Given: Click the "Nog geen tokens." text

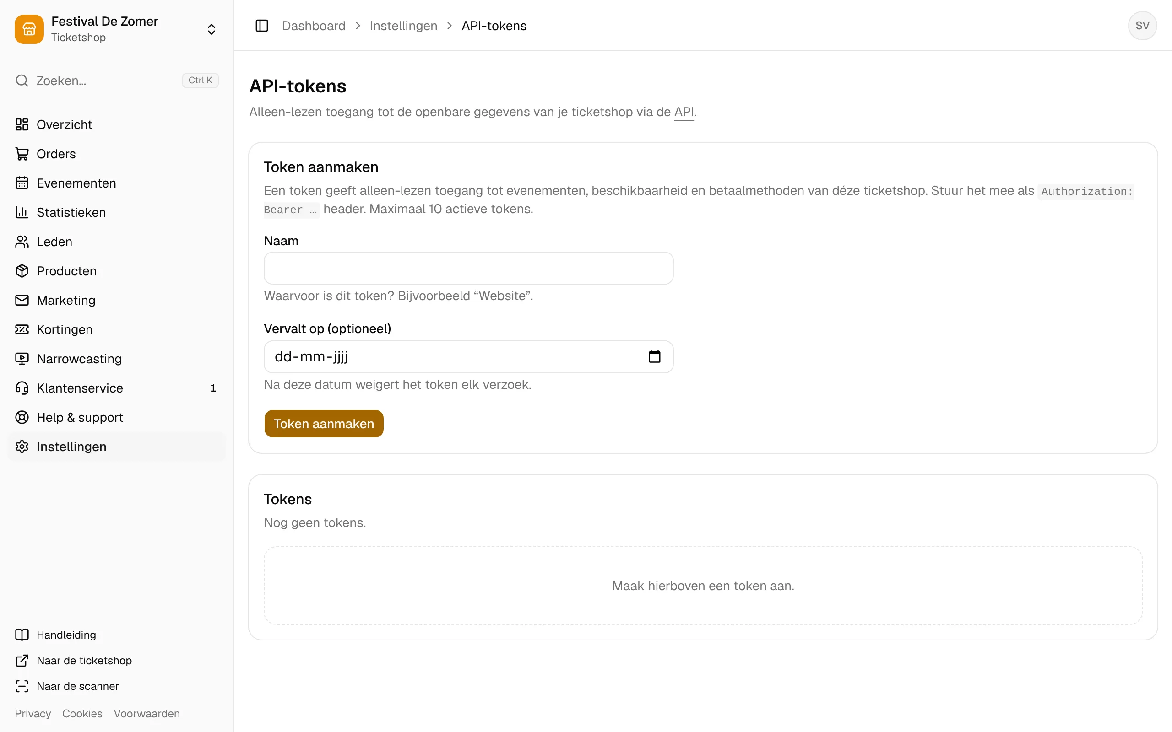Looking at the screenshot, I should point(315,523).
